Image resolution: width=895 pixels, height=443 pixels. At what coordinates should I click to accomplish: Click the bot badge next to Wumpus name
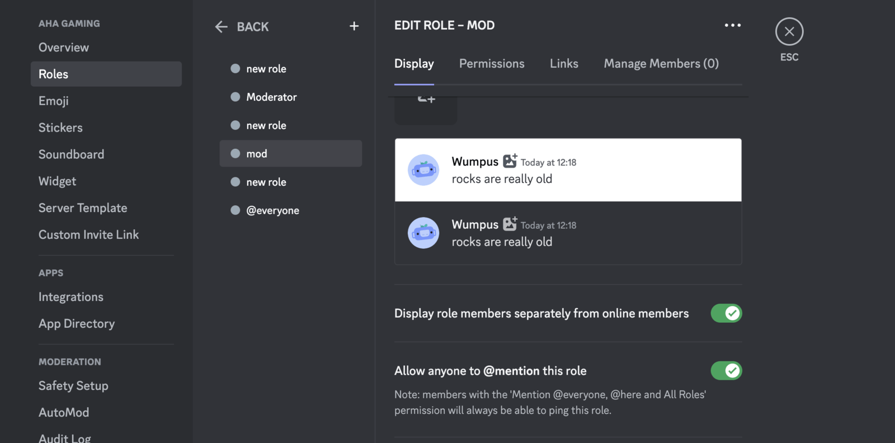pyautogui.click(x=508, y=161)
